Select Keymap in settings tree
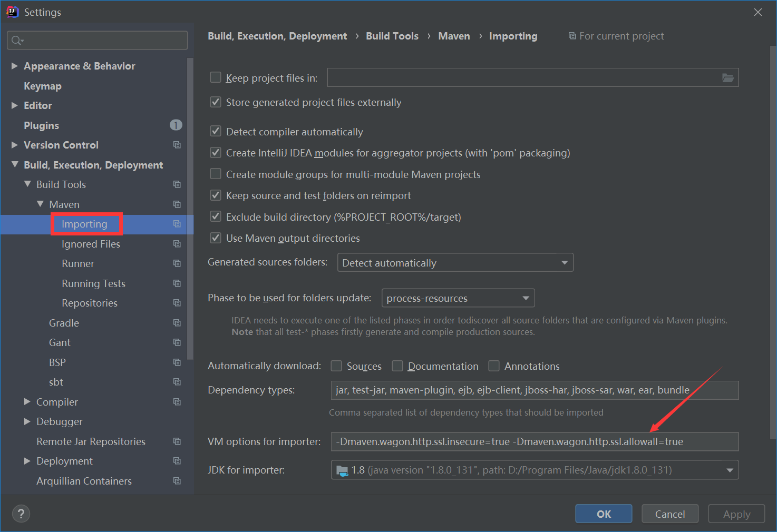Screen dimensions: 777x532 pyautogui.click(x=43, y=86)
